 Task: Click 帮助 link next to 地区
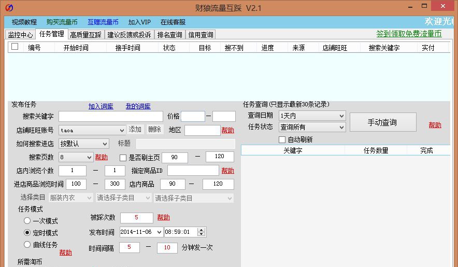click(x=228, y=131)
